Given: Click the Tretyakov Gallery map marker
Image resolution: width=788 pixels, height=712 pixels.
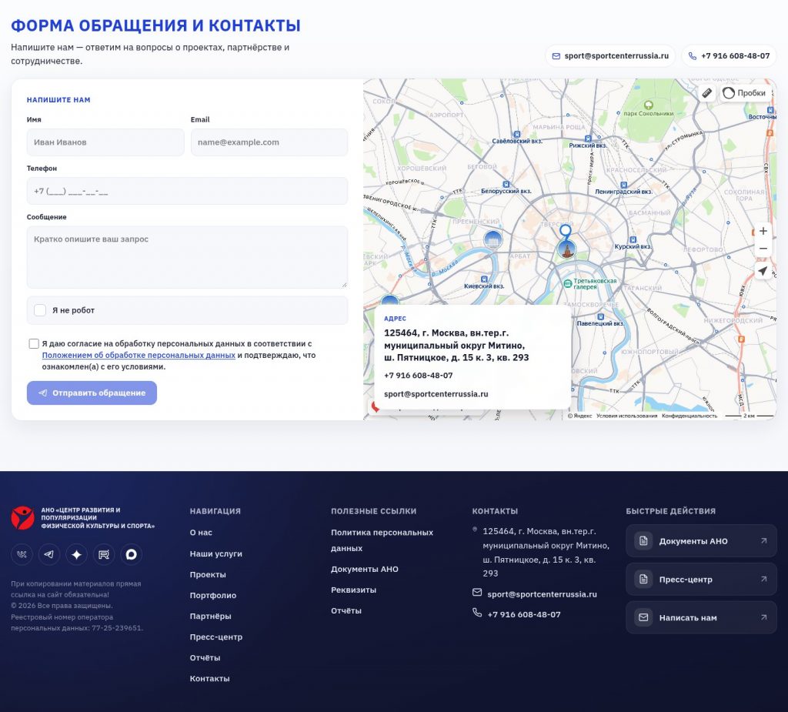Looking at the screenshot, I should tap(567, 283).
